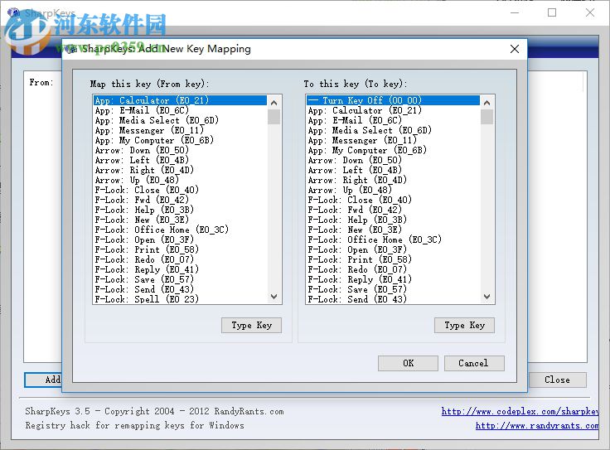610x450 pixels.
Task: Select Arrow: Down in To key list
Action: (x=393, y=160)
